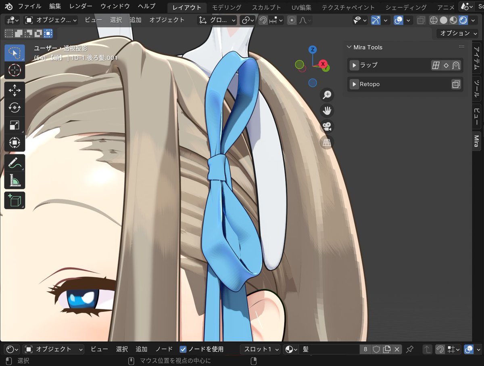The height and width of the screenshot is (366, 484).
Task: Toggle X-ray display
Action: click(421, 20)
